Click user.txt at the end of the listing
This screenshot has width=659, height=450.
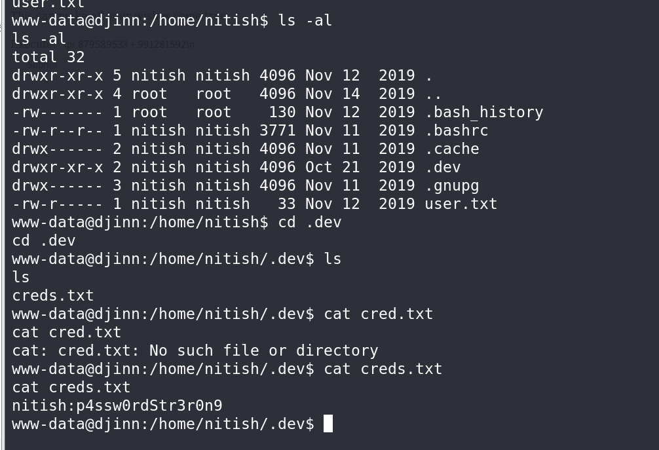pos(461,204)
